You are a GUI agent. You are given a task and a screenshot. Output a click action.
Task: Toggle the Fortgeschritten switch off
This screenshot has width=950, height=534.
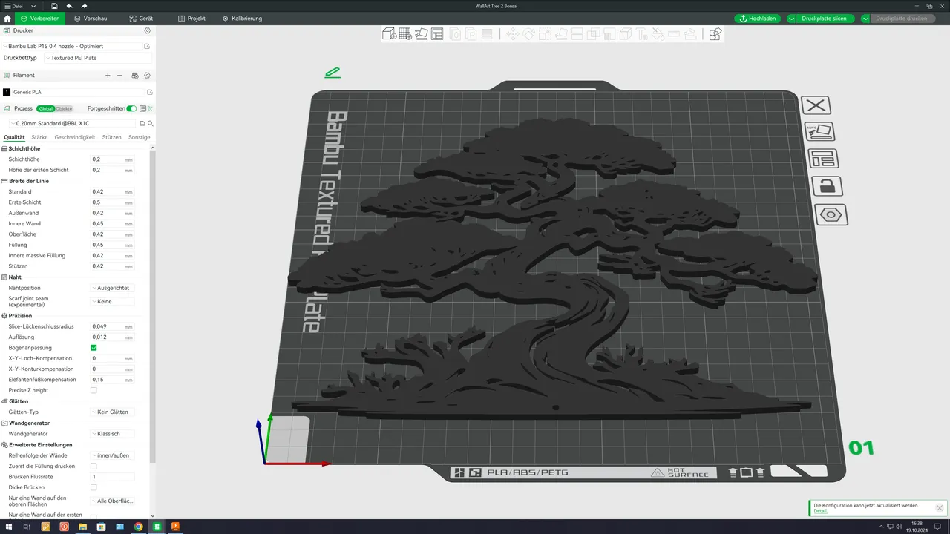click(x=131, y=108)
